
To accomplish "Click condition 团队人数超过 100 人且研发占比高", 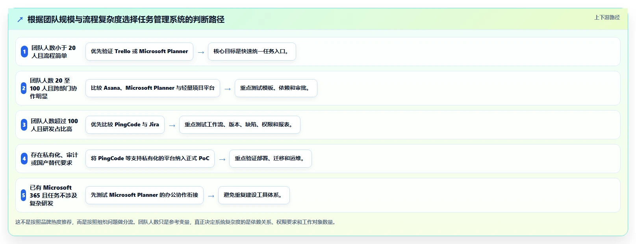I will tap(54, 125).
